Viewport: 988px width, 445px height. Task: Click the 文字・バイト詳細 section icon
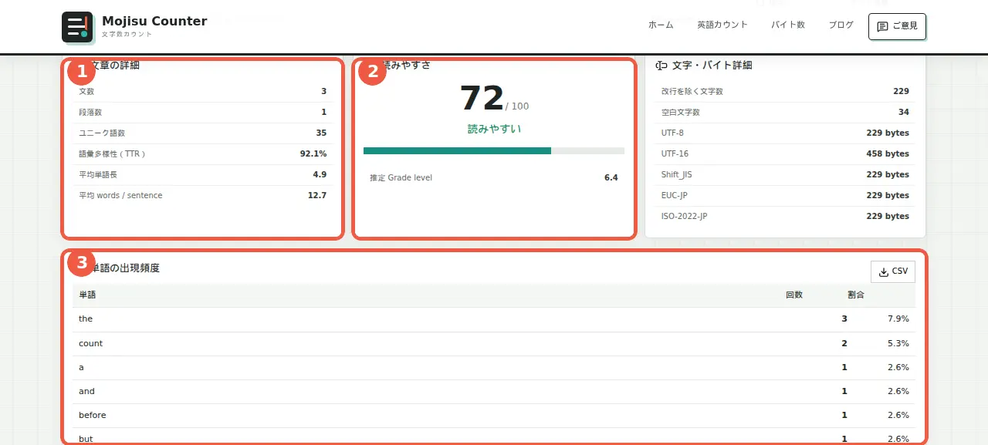tap(661, 66)
